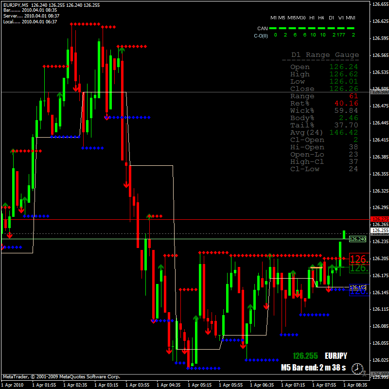Screen dimensions: 389x389
Task: Click the 'EURJPY,M5' chart title text
Action: click(16, 5)
